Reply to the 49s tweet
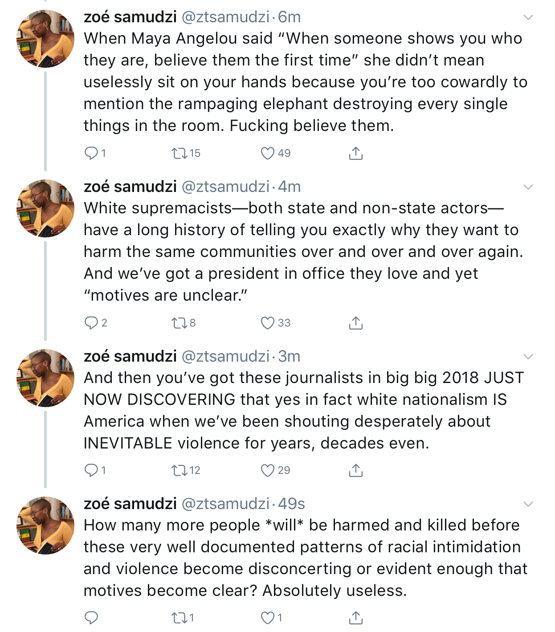Image resolution: width=555 pixels, height=632 pixels. (x=91, y=618)
